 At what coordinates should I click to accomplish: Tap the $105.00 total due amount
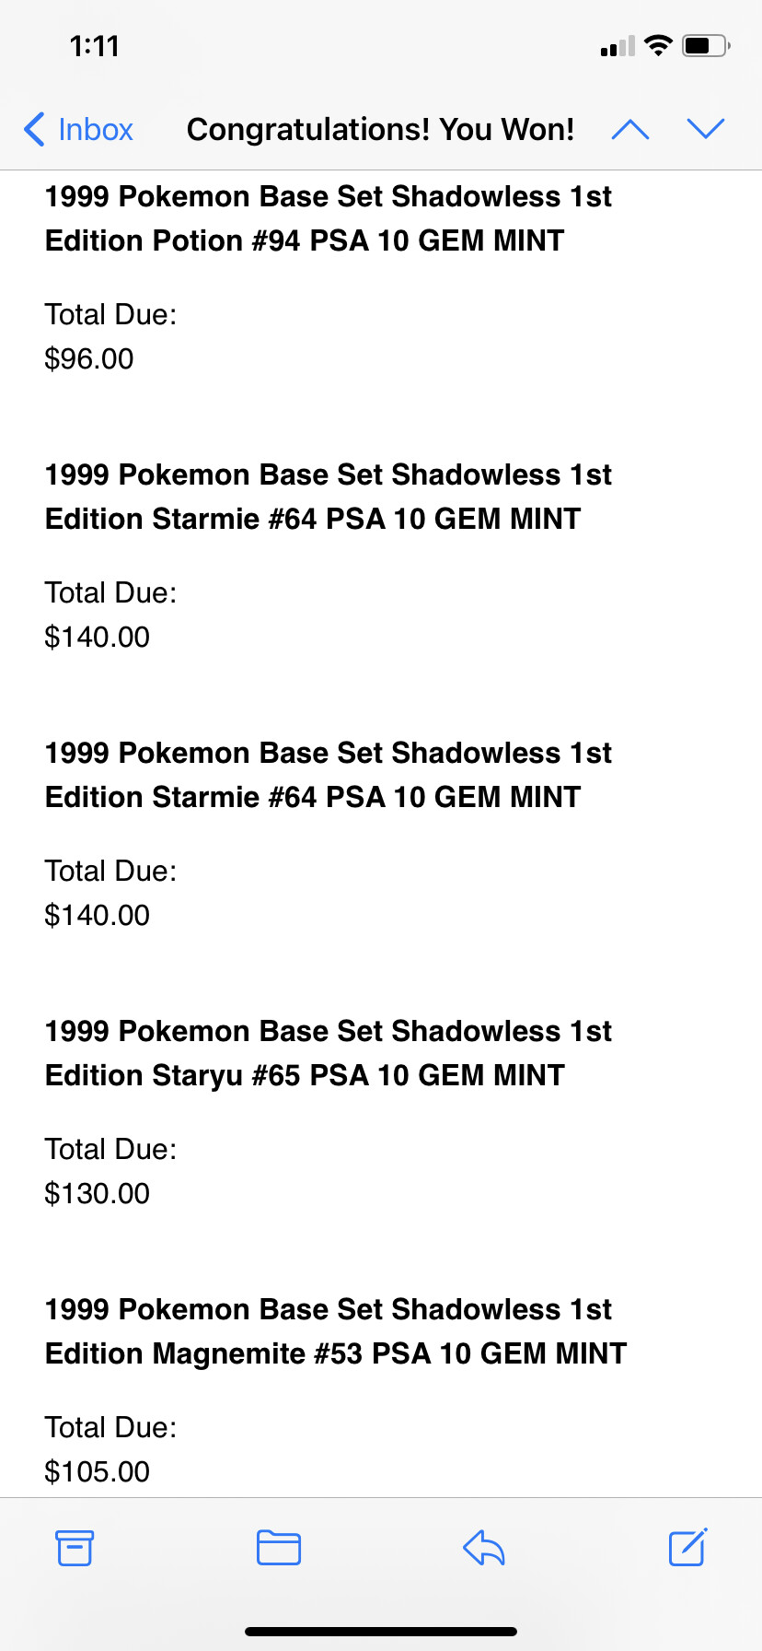click(97, 1471)
